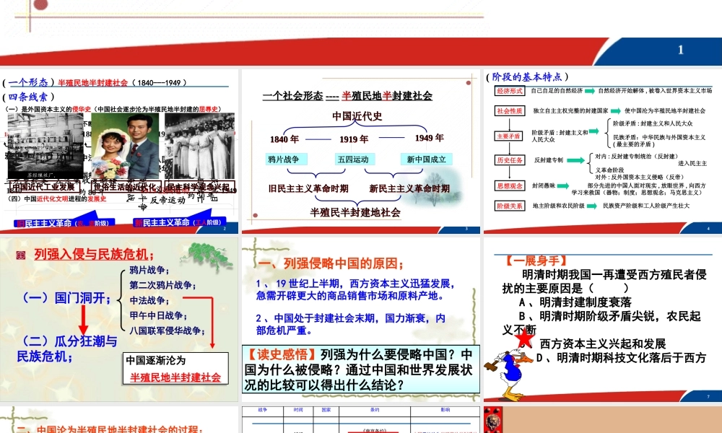The height and width of the screenshot is (433, 722).
Task: Click the snowy tree picture on the timeline slide
Action: click(430, 188)
